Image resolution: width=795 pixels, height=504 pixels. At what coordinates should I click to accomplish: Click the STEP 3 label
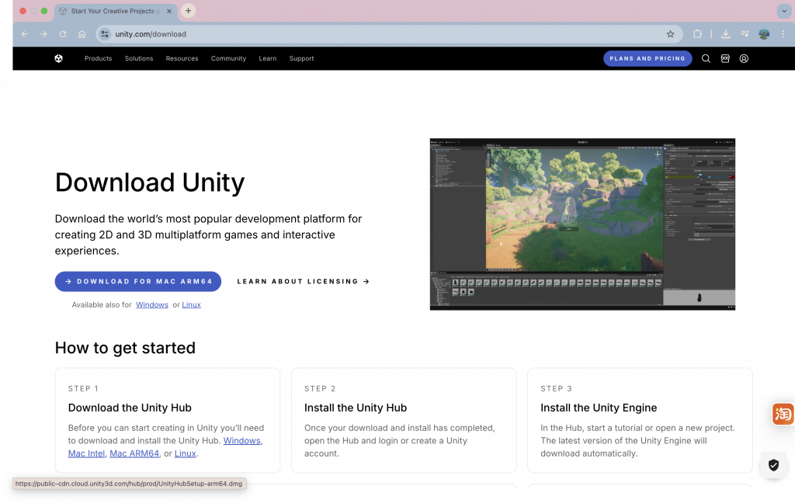pyautogui.click(x=556, y=388)
